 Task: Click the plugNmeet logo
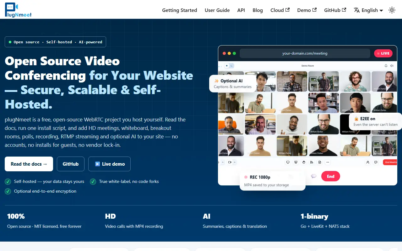18,10
